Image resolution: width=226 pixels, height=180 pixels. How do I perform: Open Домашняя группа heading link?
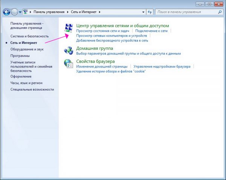pyautogui.click(x=95, y=48)
